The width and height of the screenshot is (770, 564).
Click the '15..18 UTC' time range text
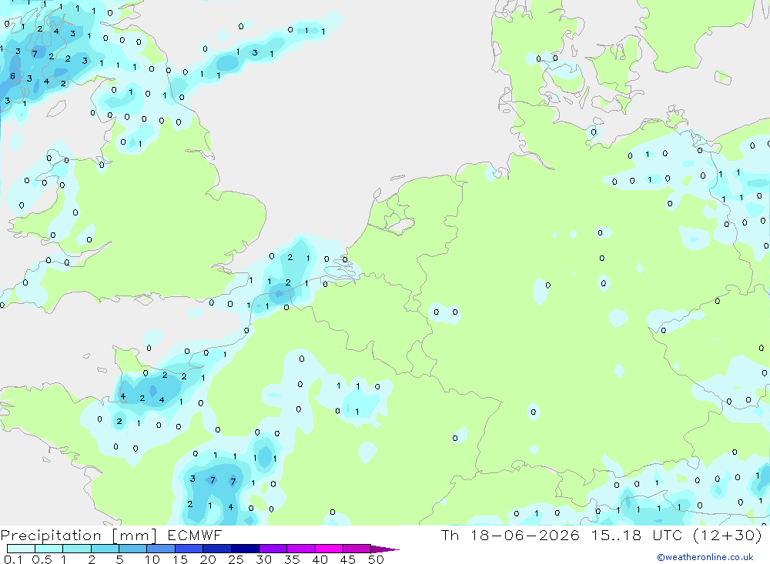[637, 535]
